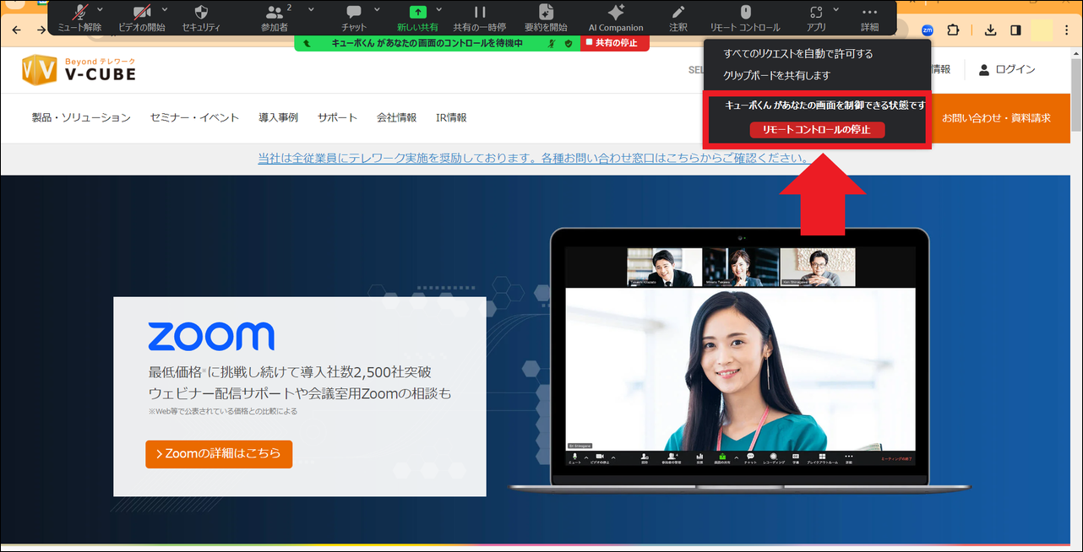Click the blue zoom logo in banner
The image size is (1083, 552).
[211, 336]
